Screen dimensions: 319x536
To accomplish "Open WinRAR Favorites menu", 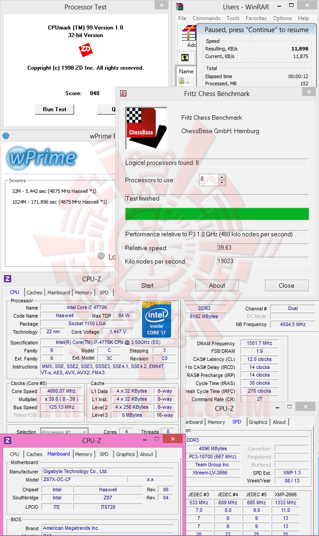I will [256, 18].
